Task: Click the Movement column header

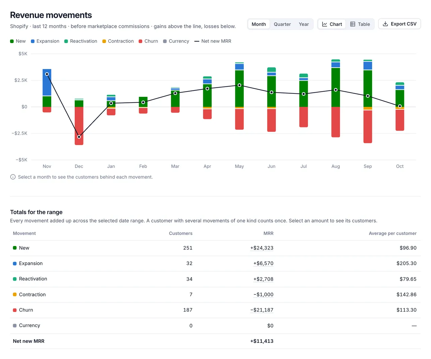Action: coord(24,233)
